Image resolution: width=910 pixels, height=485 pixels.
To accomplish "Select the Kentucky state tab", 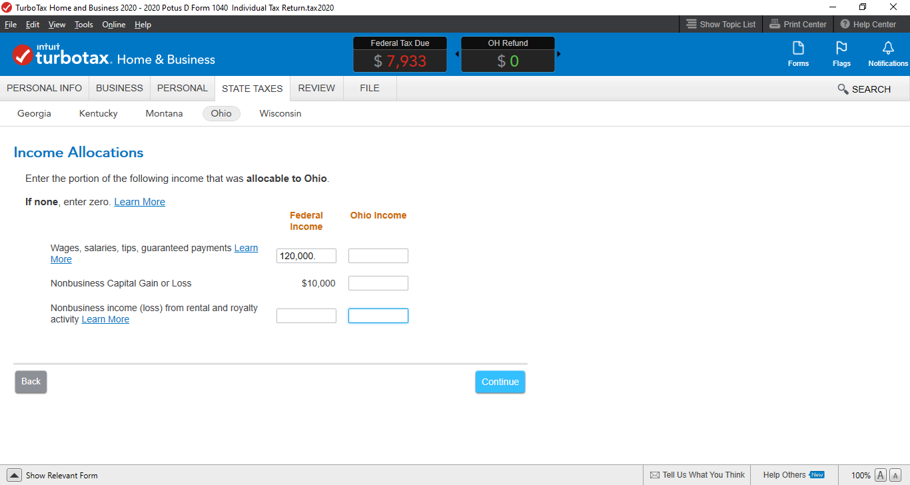I will (99, 113).
